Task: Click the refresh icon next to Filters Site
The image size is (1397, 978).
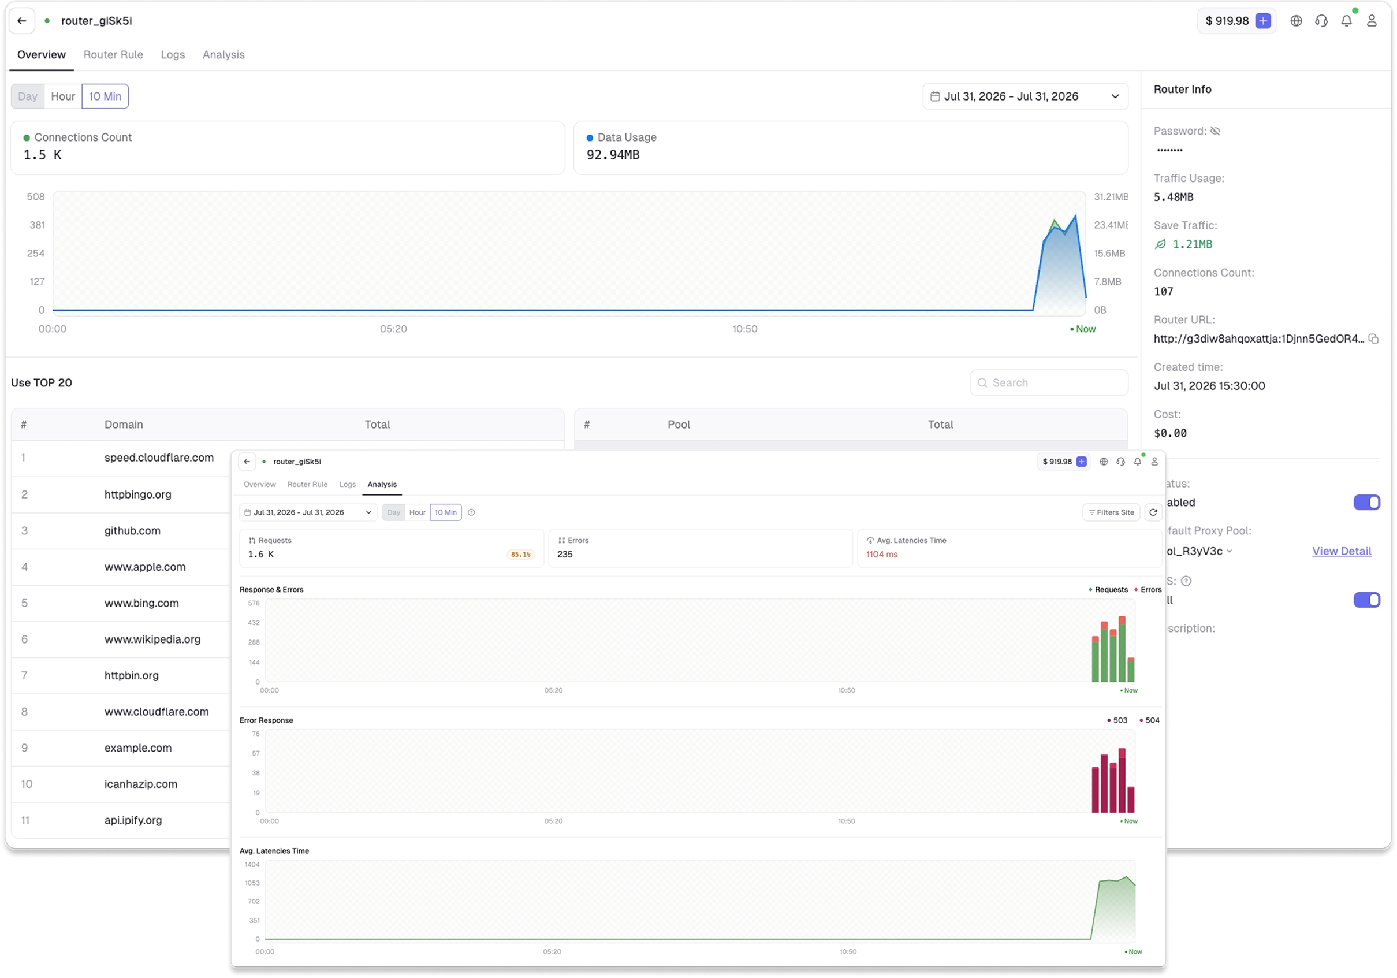Action: pyautogui.click(x=1153, y=512)
